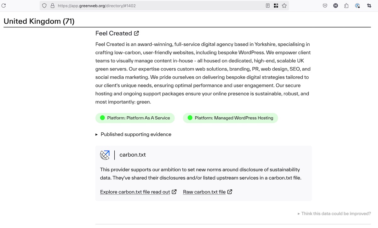Screen dimensions: 378x228
Task: Click Platform: Platform As A Service tag
Action: [135, 118]
